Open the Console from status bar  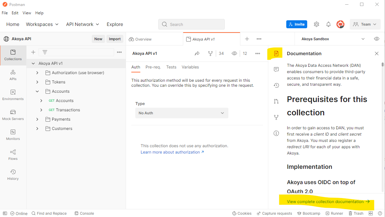coord(84,213)
